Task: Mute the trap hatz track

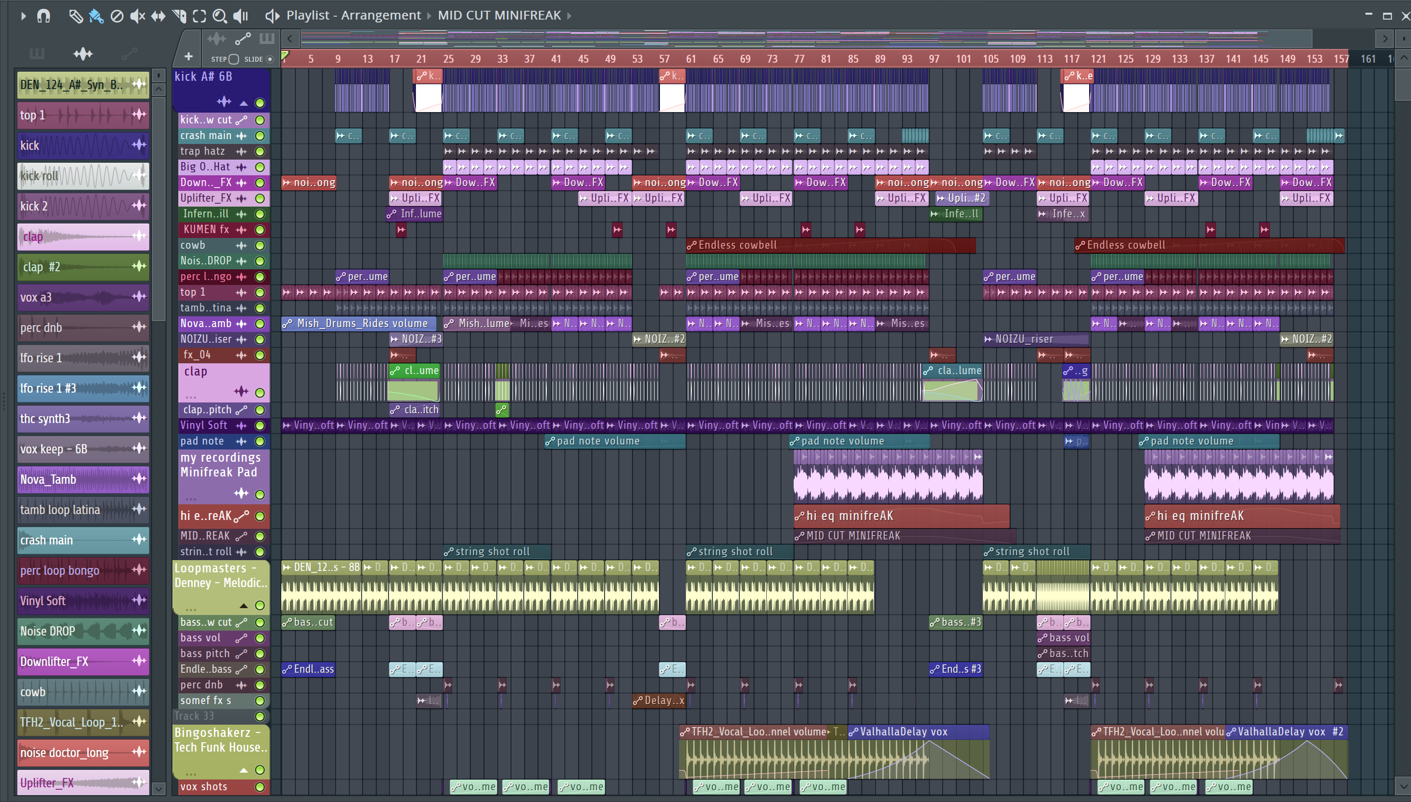Action: click(x=260, y=151)
